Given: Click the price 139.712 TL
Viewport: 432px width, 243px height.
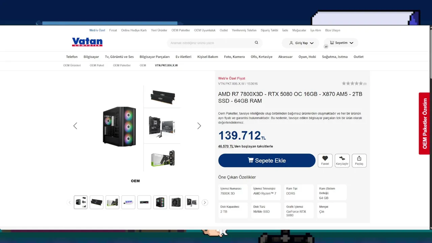Looking at the screenshot, I should point(242,135).
